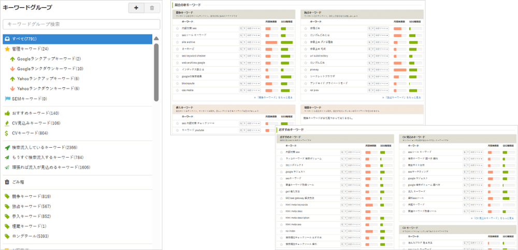Click the trash icon to delete keyword group
The height and width of the screenshot is (250, 518).
pos(152,8)
